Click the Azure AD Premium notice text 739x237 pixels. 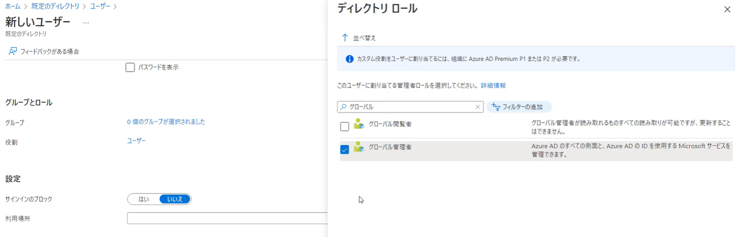pyautogui.click(x=469, y=59)
